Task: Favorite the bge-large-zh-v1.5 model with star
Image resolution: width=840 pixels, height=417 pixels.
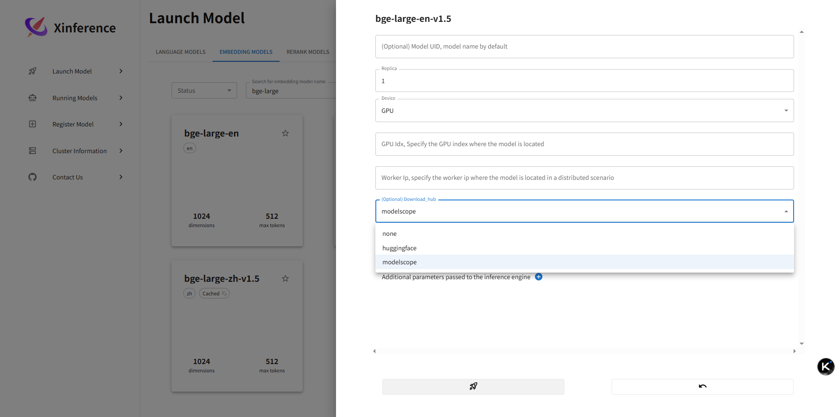Action: click(x=285, y=278)
